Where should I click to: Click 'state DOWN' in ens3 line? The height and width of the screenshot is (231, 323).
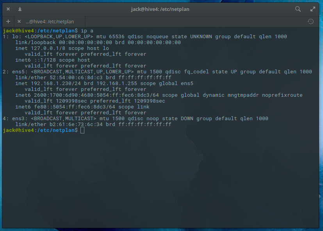178,119
